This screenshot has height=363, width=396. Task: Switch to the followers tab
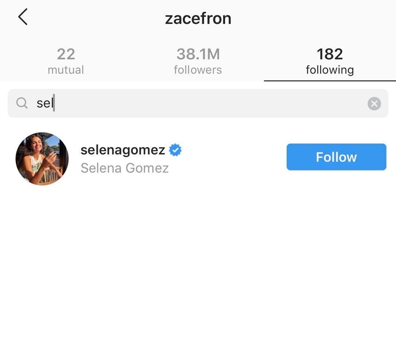(x=198, y=61)
